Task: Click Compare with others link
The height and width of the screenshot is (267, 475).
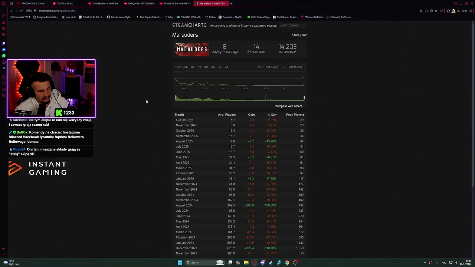Action: click(289, 106)
